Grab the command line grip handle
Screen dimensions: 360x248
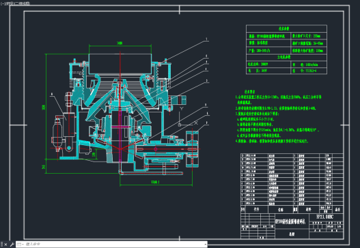click(1, 245)
